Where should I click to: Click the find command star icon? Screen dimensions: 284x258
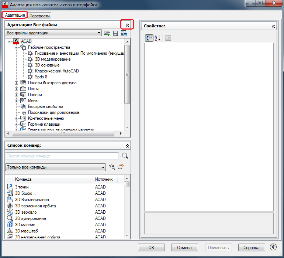pyautogui.click(x=112, y=167)
